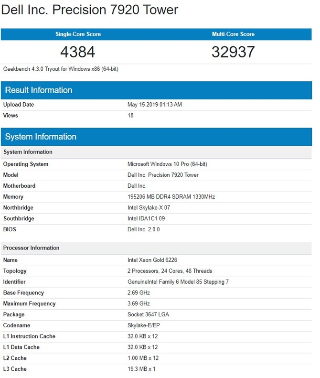Image resolution: width=320 pixels, height=378 pixels.
Task: Select the Socket 3647 LGA value
Action: tap(148, 314)
